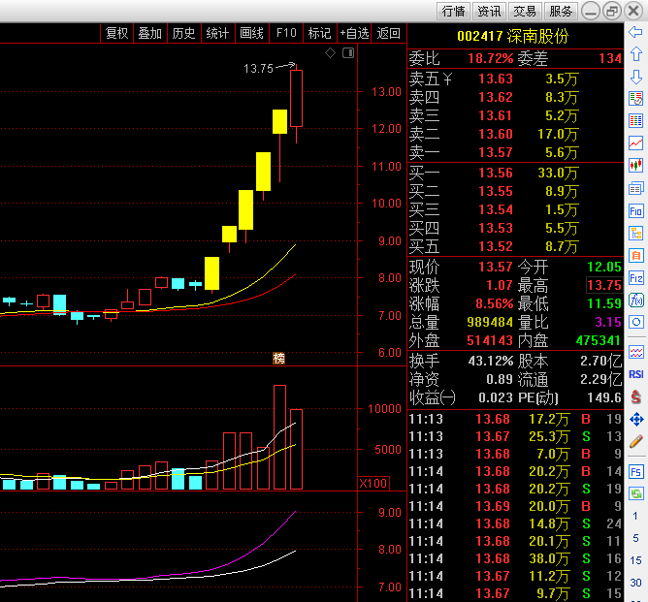Open the F10 sidebar icon
The width and height of the screenshot is (648, 602).
coord(635,211)
